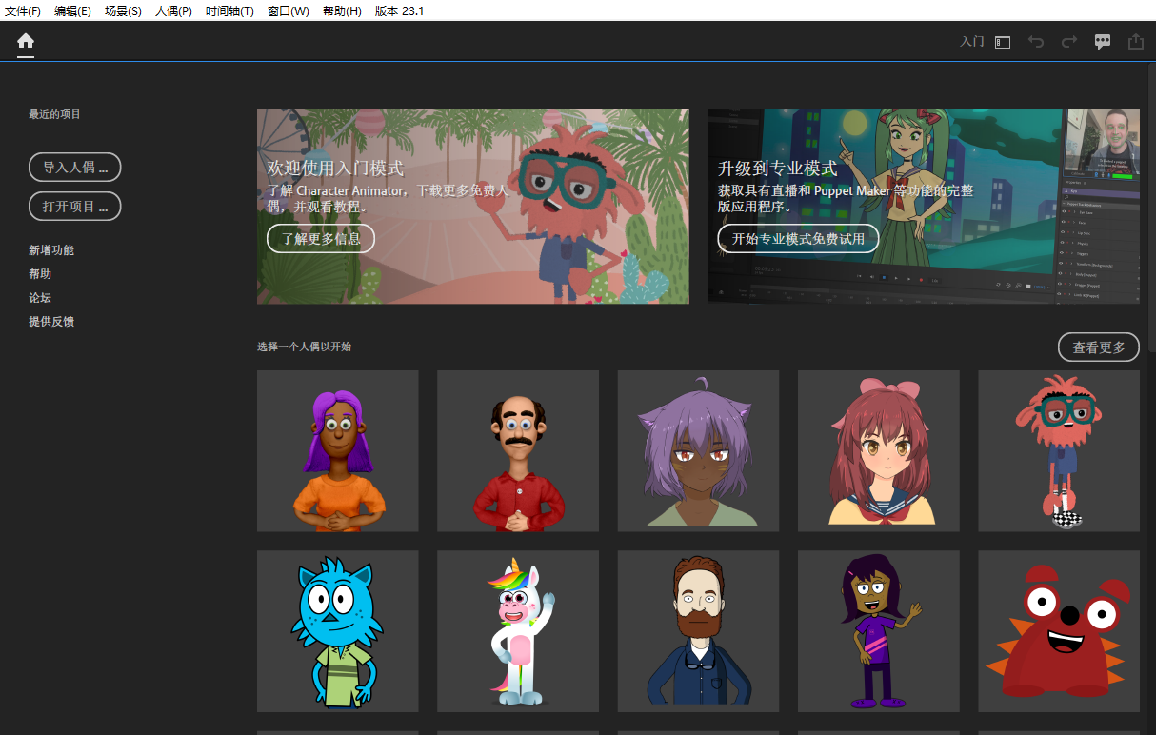Click the Redo arrow icon
This screenshot has height=735, width=1156.
(1069, 42)
